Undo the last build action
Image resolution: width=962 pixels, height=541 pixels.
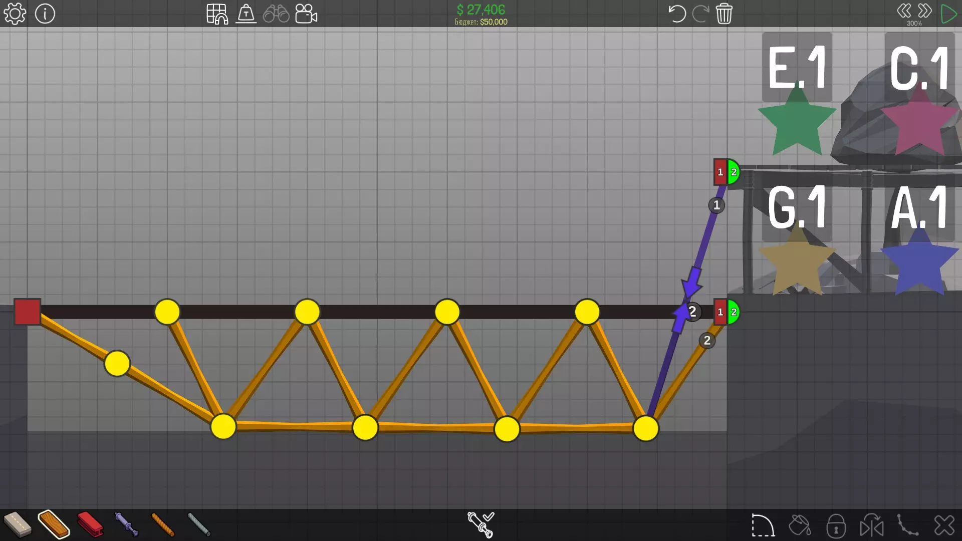click(x=677, y=14)
